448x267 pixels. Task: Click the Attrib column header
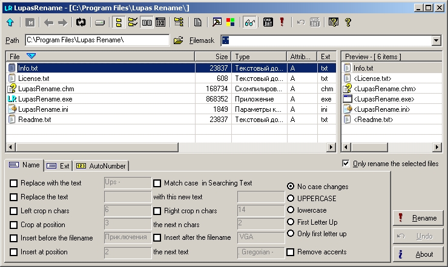click(302, 56)
